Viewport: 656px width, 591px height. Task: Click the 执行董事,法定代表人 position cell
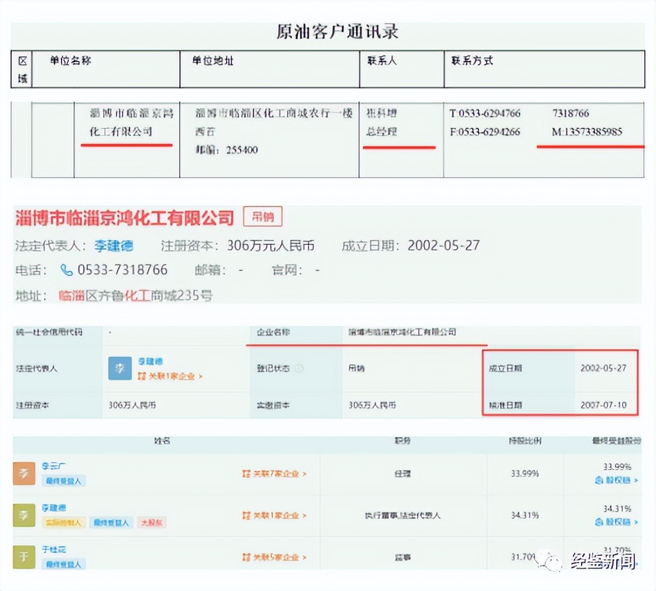[x=402, y=515]
